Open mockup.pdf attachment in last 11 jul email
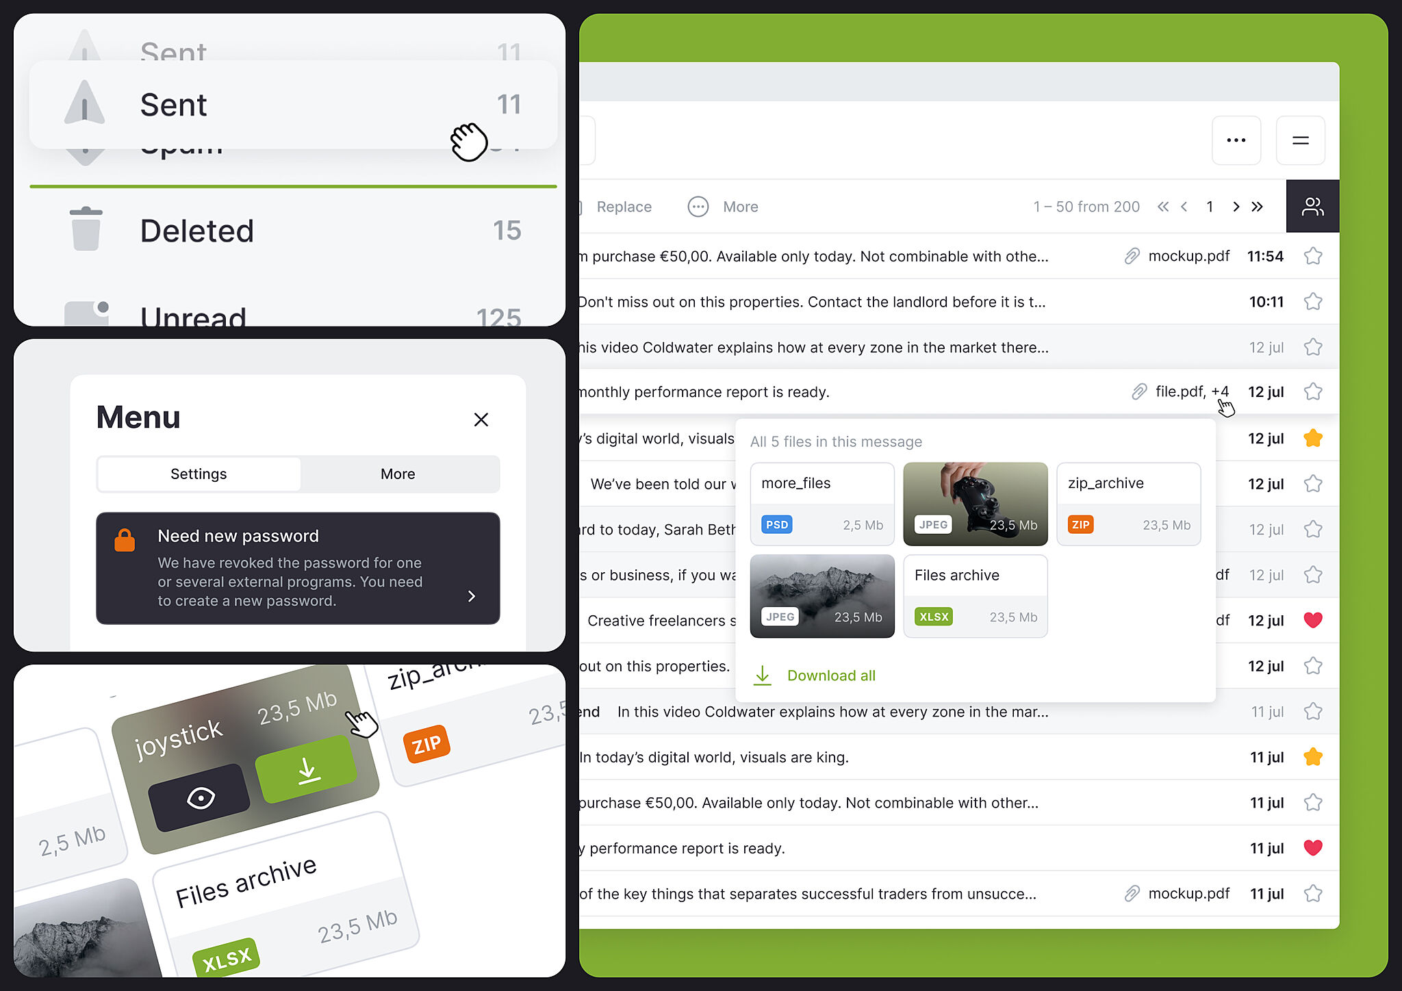This screenshot has width=1402, height=991. (1189, 893)
